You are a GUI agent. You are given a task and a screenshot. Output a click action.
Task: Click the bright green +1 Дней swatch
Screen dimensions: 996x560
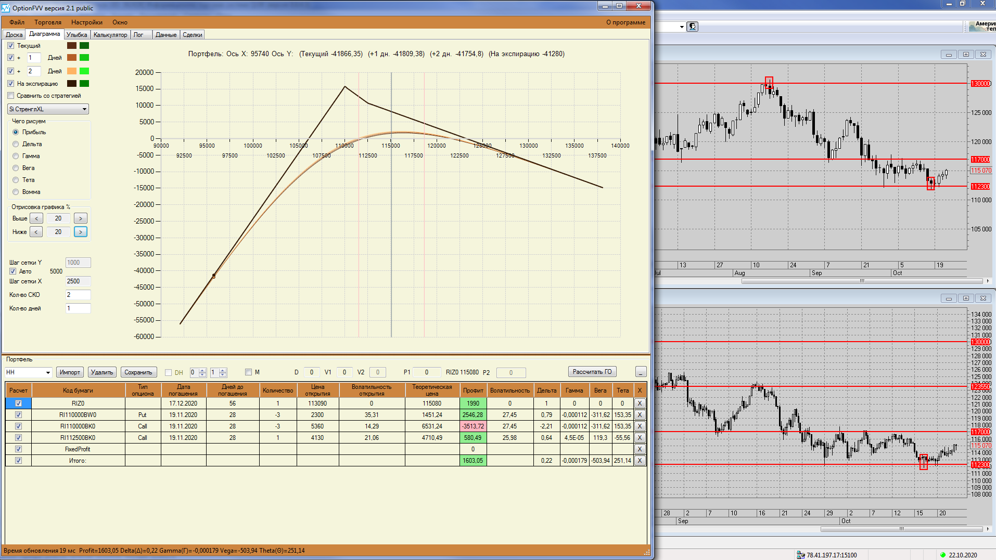click(84, 58)
